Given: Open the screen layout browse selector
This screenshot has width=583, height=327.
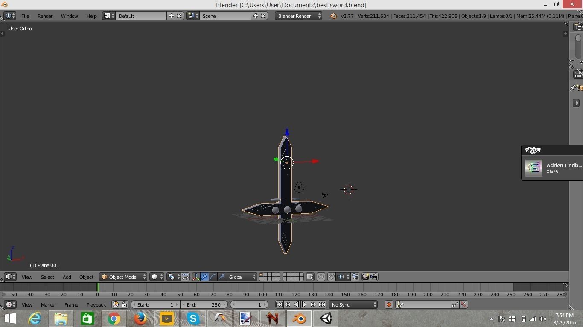Looking at the screenshot, I should tap(109, 16).
